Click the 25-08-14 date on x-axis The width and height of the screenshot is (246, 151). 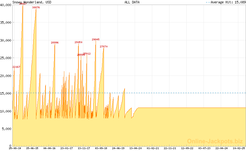coord(15,148)
